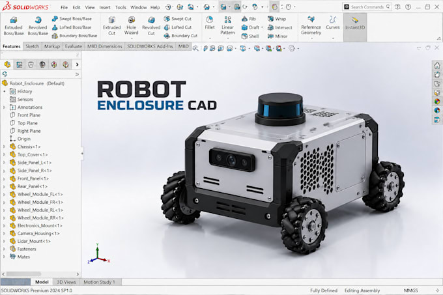The height and width of the screenshot is (295, 443).
Task: Choose the Swept Cut tool
Action: click(178, 19)
